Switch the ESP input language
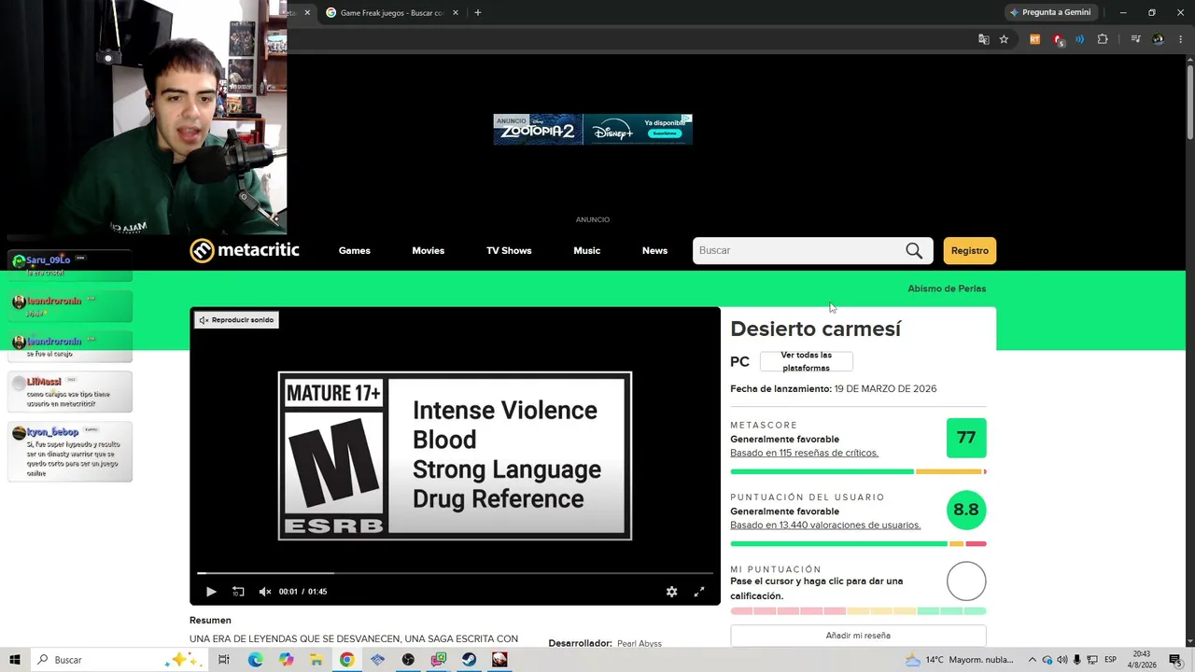Viewport: 1195px width, 672px height. click(1111, 660)
